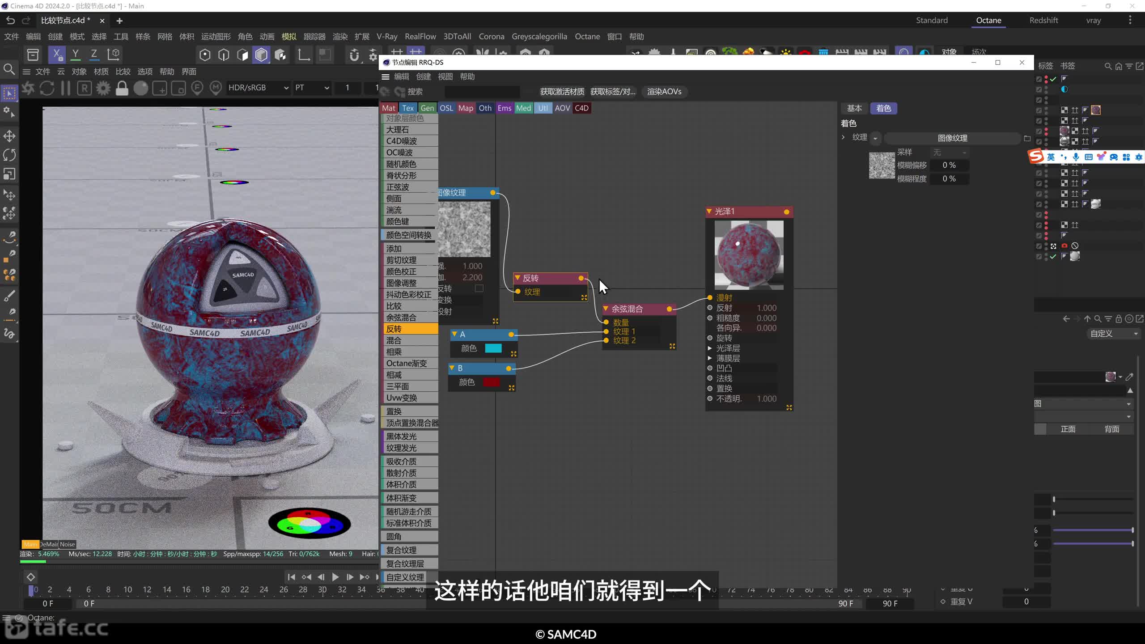
Task: Toggle the Gen node filter
Action: point(427,108)
